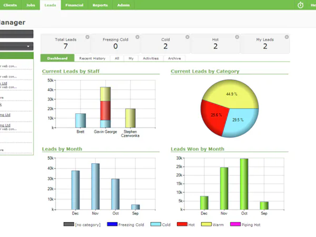This screenshot has width=316, height=237.
Task: Open the Clients menu
Action: (10, 5)
